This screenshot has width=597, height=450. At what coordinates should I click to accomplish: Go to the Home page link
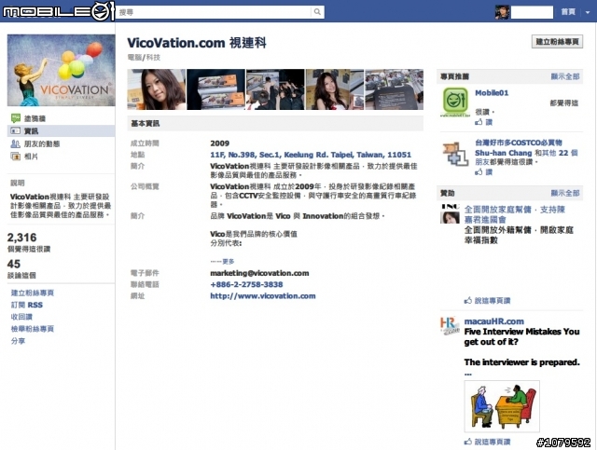(x=568, y=12)
